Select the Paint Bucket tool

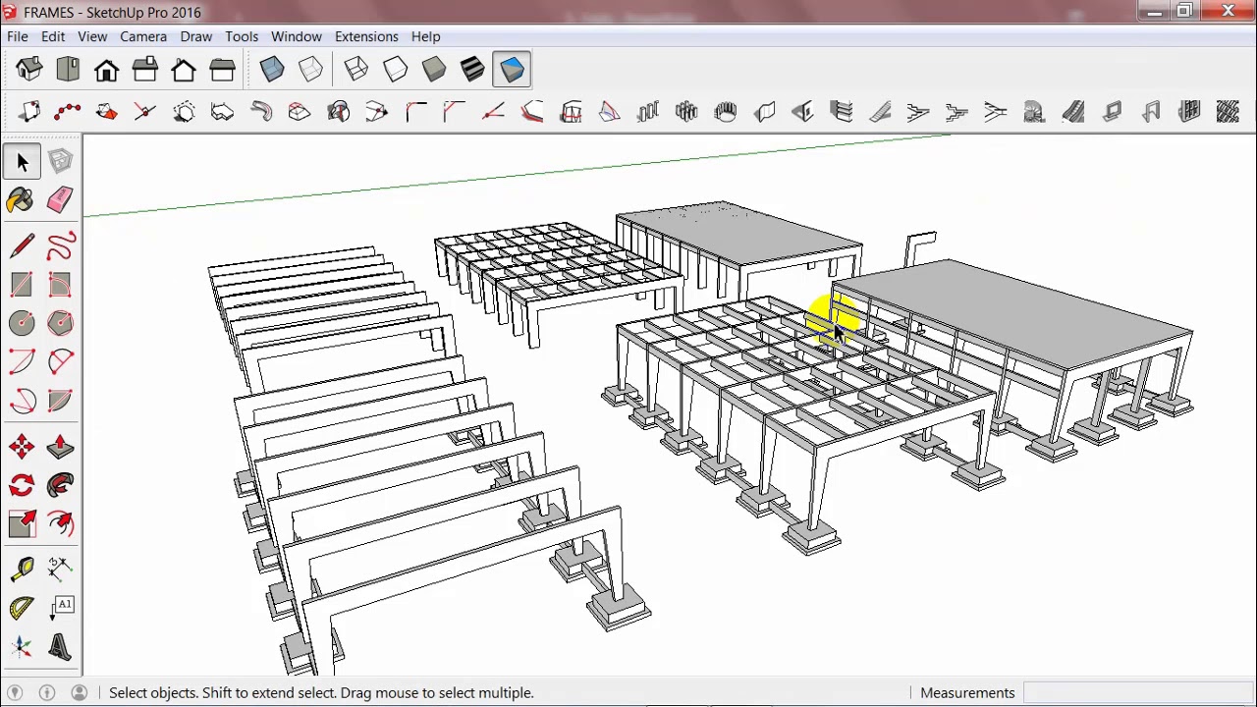click(x=22, y=200)
